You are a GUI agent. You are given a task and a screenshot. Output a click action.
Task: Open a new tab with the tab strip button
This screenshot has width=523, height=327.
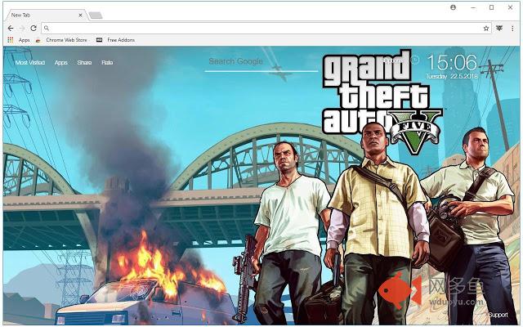point(96,16)
